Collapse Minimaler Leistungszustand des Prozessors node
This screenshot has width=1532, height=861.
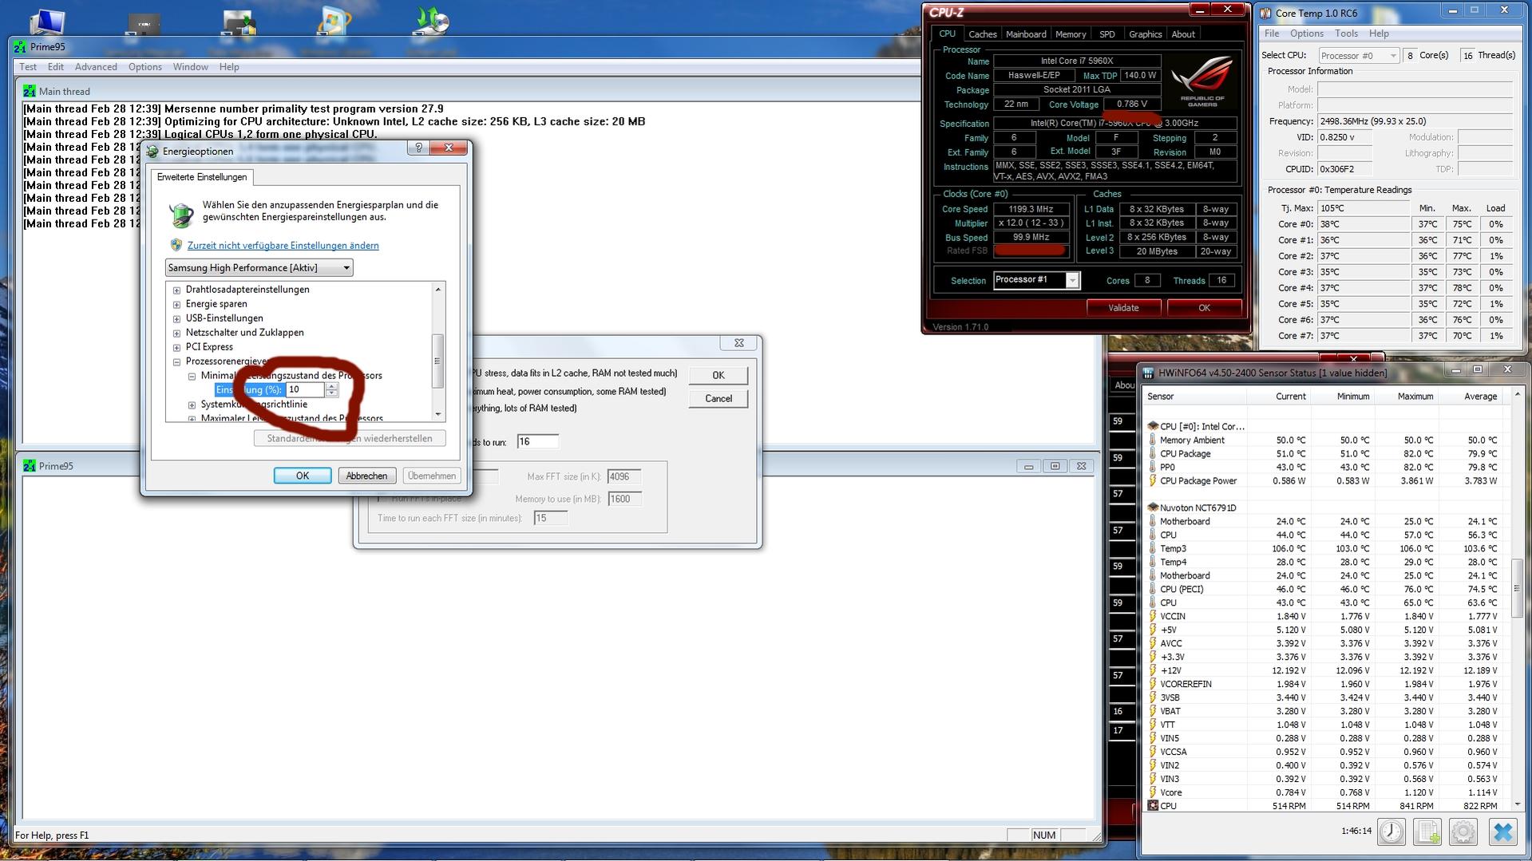pyautogui.click(x=192, y=376)
